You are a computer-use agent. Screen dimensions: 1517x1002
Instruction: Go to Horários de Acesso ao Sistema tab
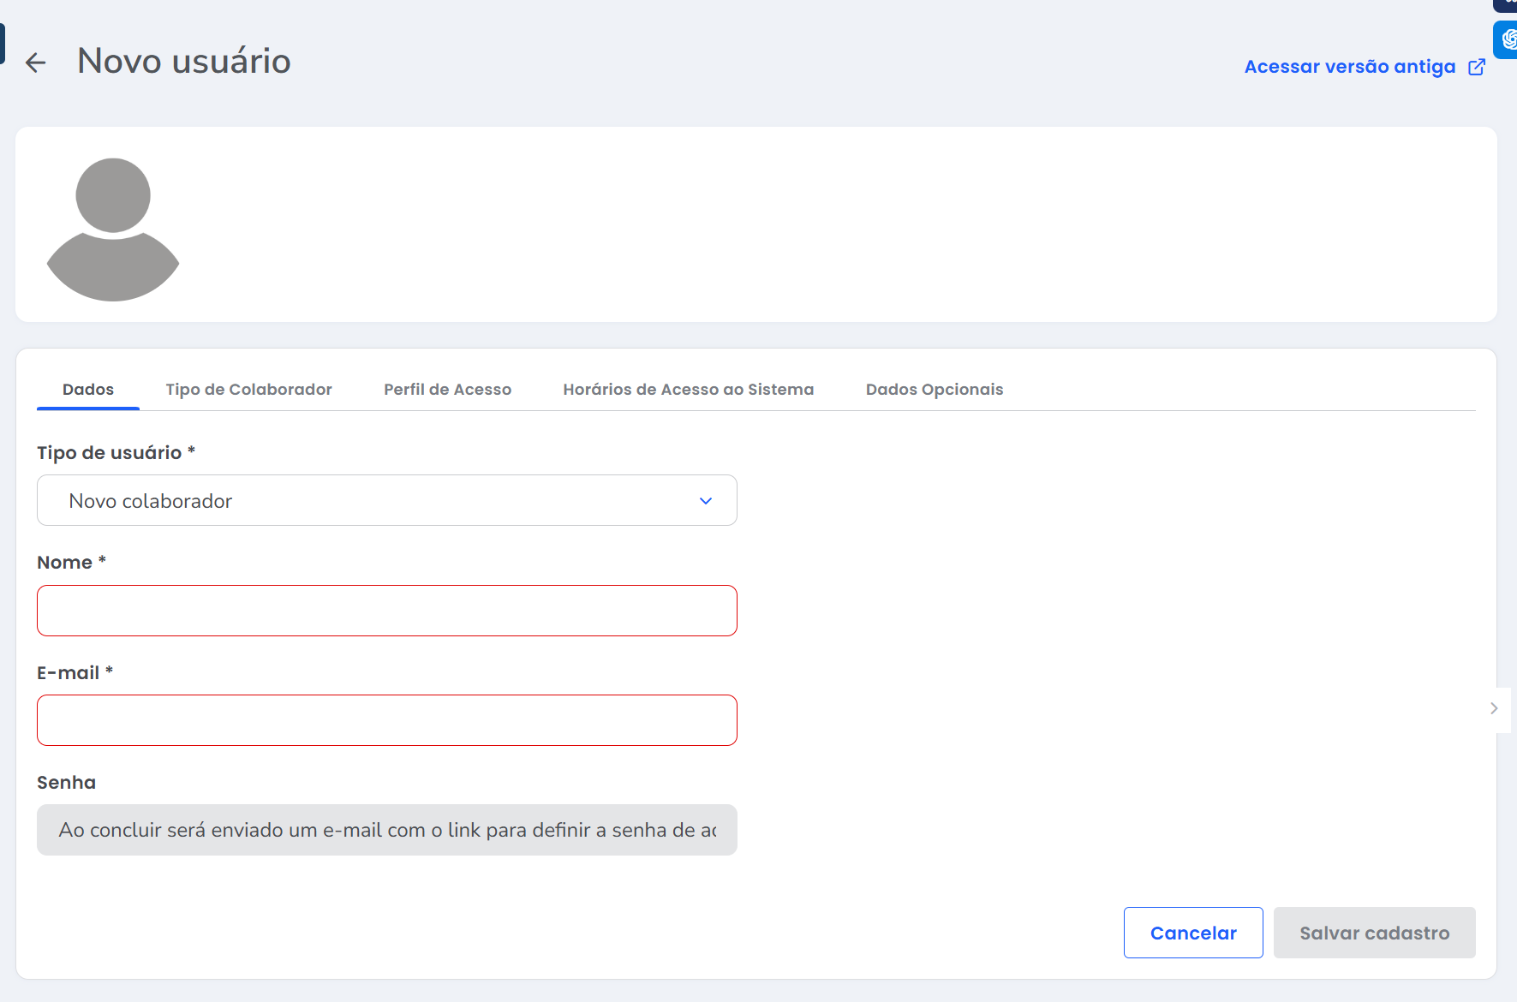pyautogui.click(x=688, y=390)
